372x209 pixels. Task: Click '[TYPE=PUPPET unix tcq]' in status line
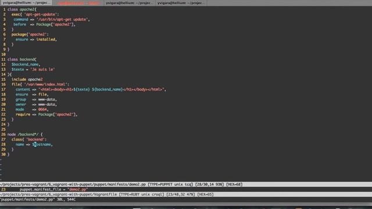pos(170,184)
